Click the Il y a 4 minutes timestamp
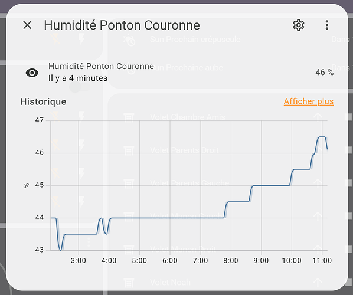Viewport: 353px width, 295px height. pyautogui.click(x=78, y=78)
